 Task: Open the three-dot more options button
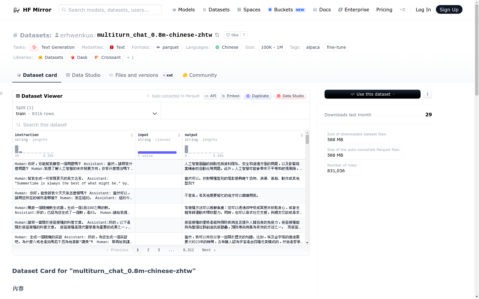tap(428, 94)
